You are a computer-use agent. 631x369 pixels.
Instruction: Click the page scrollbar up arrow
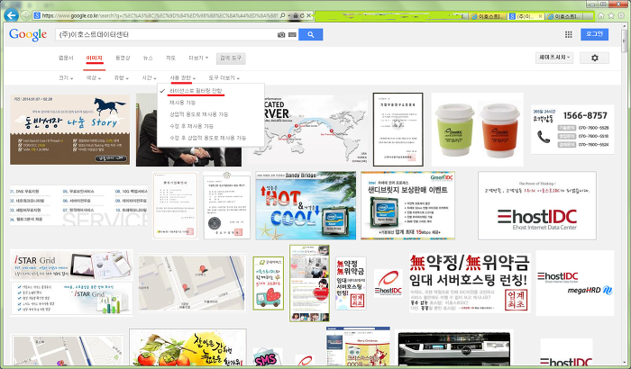coord(624,27)
